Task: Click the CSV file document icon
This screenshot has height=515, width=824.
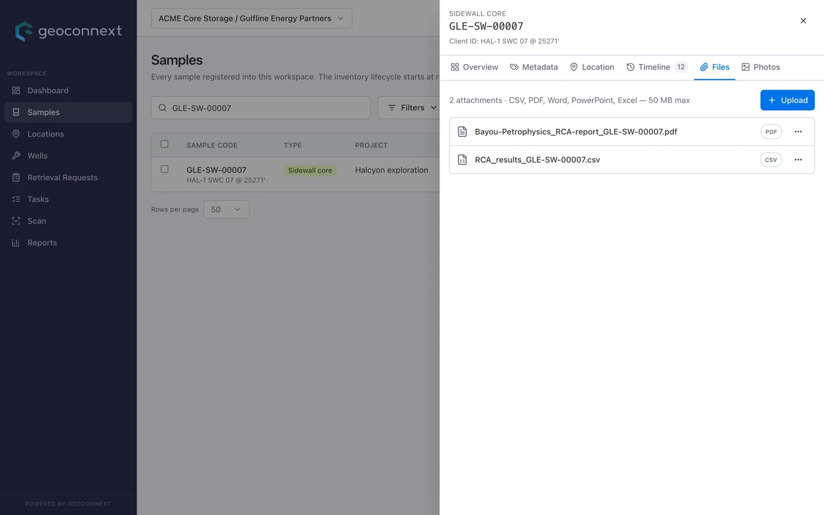Action: pyautogui.click(x=462, y=160)
